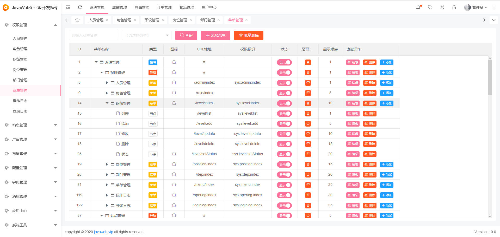
Task: Open the 请选择类型 dropdown
Action: click(x=146, y=35)
